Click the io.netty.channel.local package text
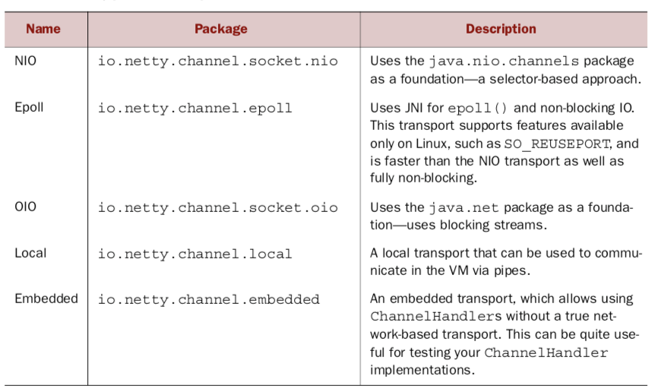 (195, 254)
